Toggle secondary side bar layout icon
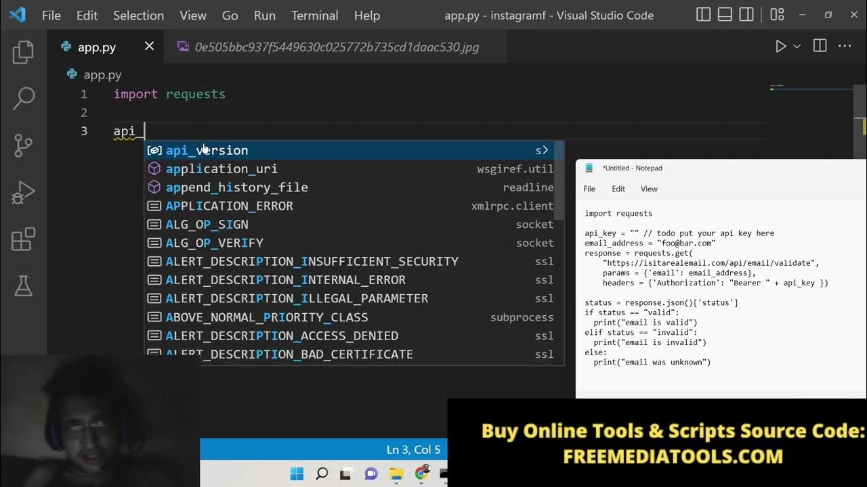 [x=746, y=15]
